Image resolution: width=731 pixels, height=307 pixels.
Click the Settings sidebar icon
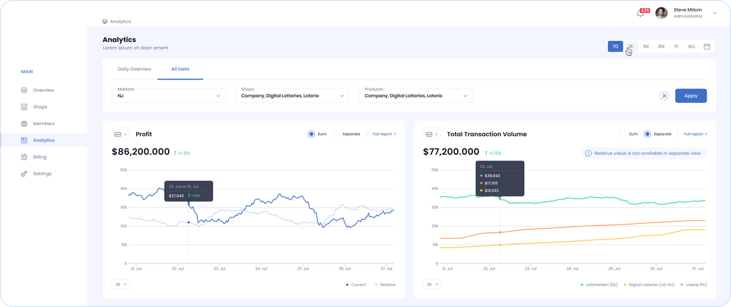coord(24,174)
